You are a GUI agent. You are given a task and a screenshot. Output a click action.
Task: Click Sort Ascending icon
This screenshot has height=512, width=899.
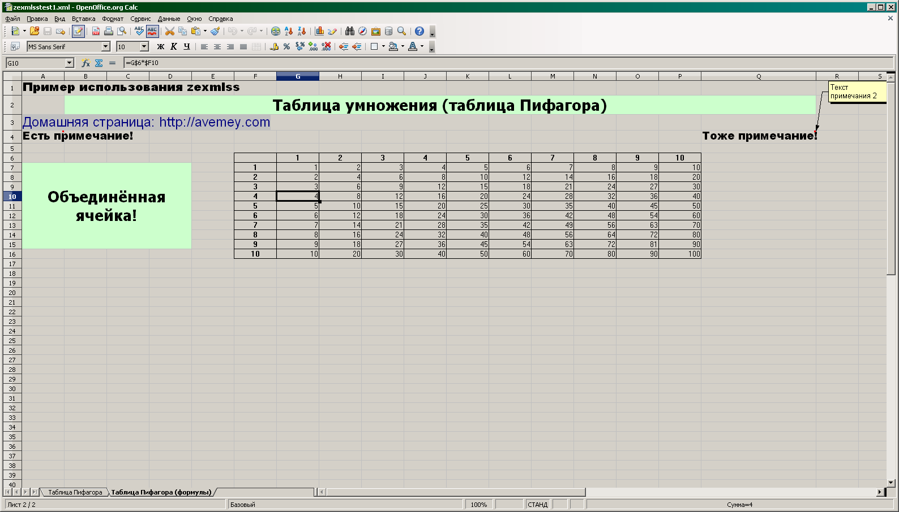point(289,32)
